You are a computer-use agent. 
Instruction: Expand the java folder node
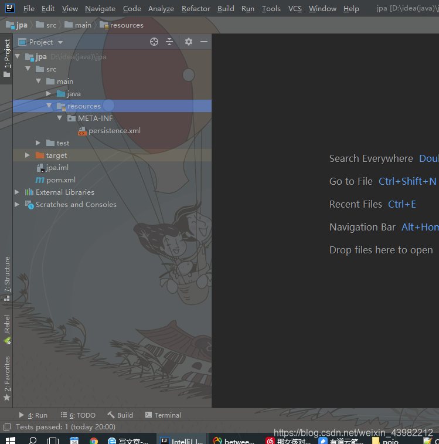click(49, 93)
